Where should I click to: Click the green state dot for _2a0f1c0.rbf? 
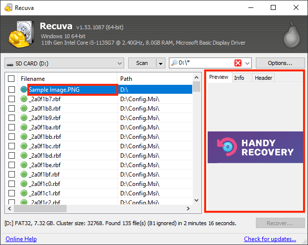[24, 184]
